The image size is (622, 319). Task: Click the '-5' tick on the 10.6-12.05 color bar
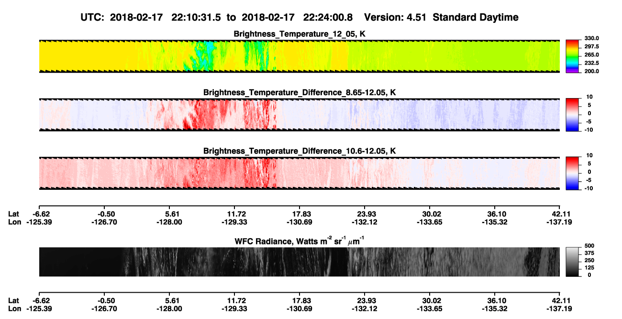click(588, 180)
